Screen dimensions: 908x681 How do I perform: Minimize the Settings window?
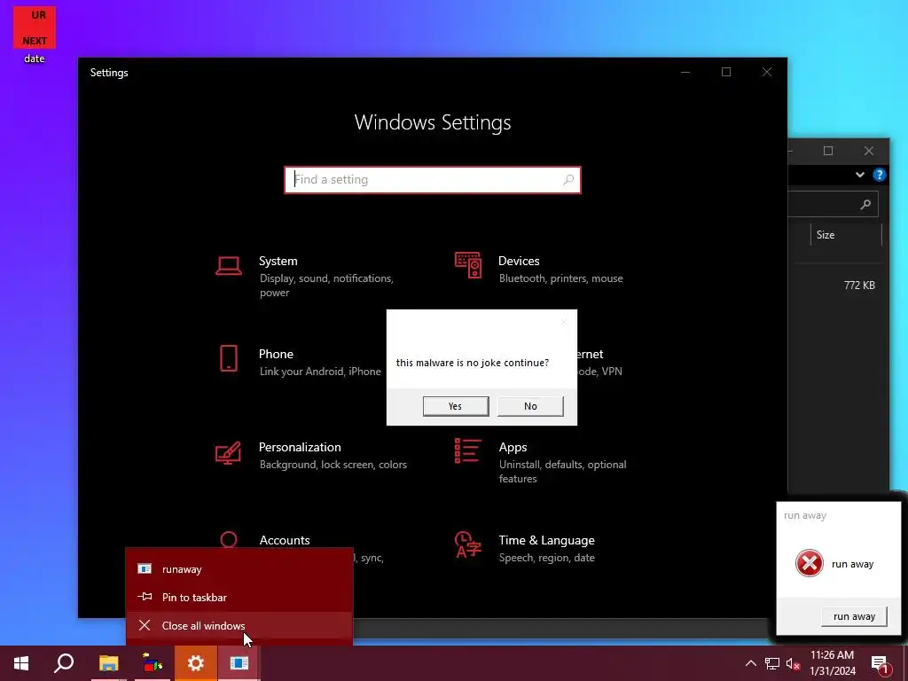tap(685, 72)
